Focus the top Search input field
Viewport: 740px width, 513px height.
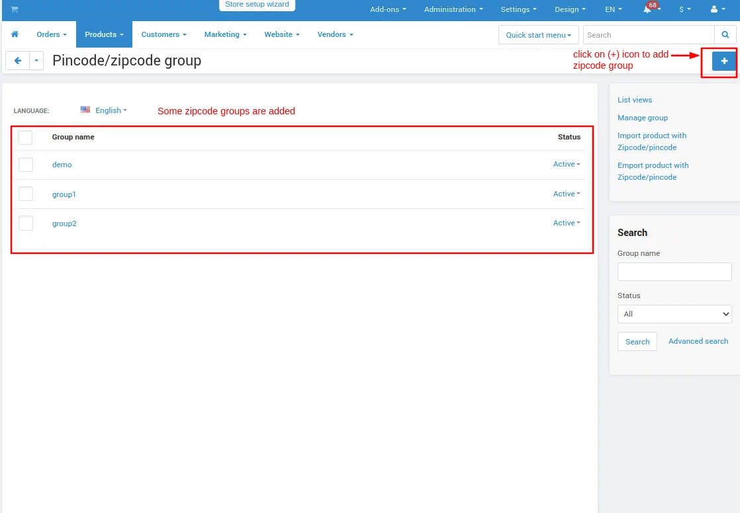[649, 35]
